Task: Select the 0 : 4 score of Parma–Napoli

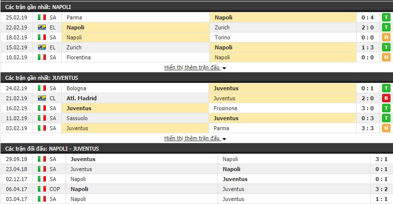Action: click(368, 17)
